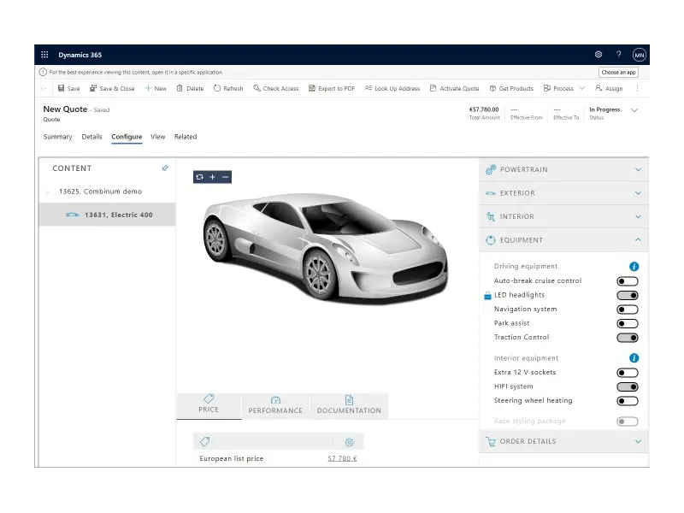Expand the Powertrain section
The width and height of the screenshot is (684, 513).
pyautogui.click(x=563, y=169)
